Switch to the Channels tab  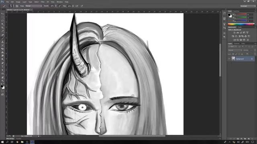pyautogui.click(x=237, y=44)
